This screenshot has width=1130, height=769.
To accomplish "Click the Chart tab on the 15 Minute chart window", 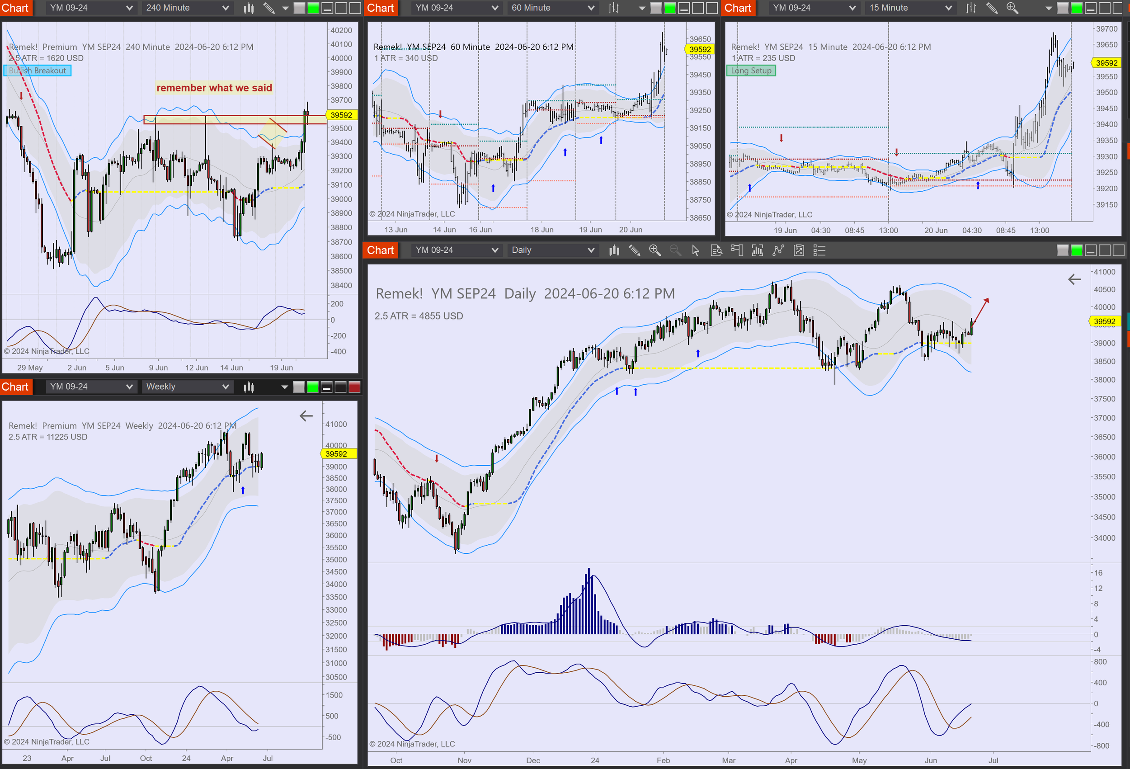I will [738, 8].
